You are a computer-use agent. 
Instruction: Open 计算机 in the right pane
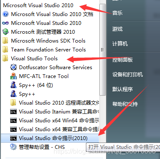pos(120,44)
